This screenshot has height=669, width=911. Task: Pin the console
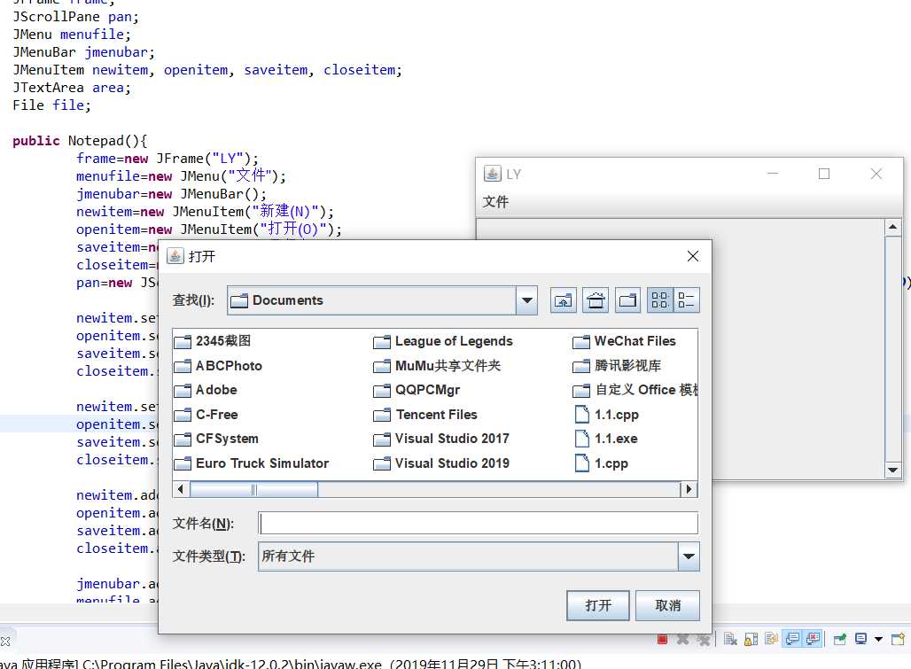(x=839, y=640)
